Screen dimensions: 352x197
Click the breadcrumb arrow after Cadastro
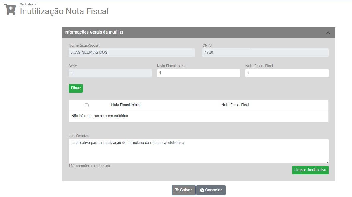pos(36,4)
